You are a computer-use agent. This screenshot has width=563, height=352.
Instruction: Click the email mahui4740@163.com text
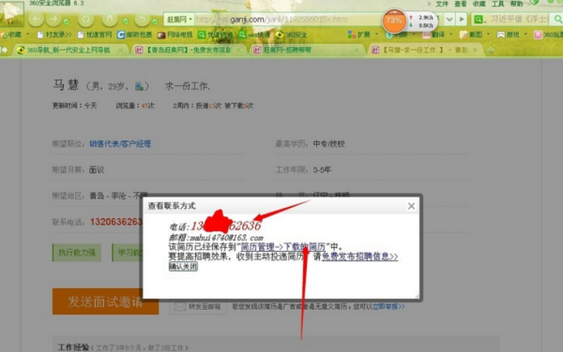tap(226, 238)
